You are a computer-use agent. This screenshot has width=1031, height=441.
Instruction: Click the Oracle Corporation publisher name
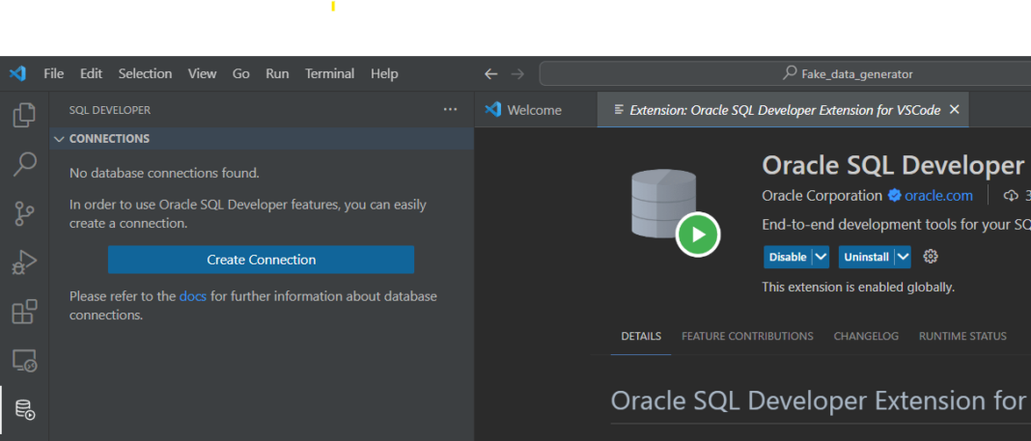pos(822,196)
